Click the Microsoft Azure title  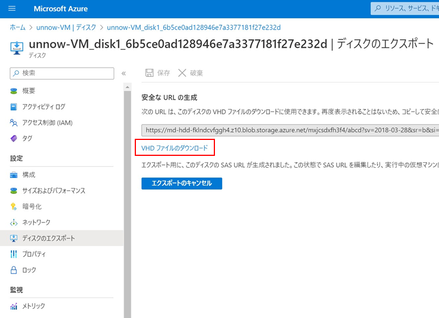pos(60,9)
